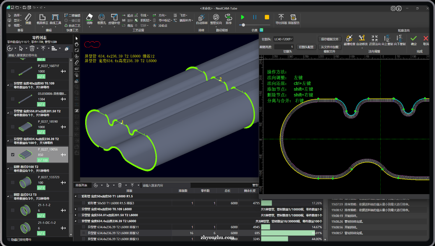The image size is (435, 246).
Task: Click the delete trash icon in parts list
Action: click(x=32, y=48)
